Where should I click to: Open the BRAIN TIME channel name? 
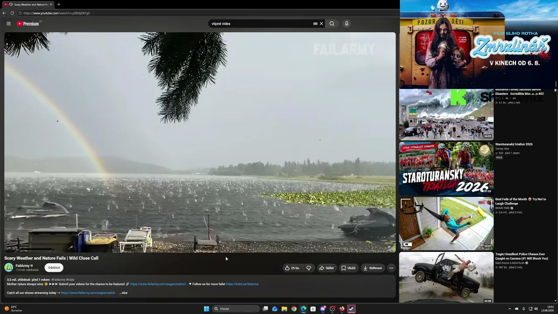[502, 208]
